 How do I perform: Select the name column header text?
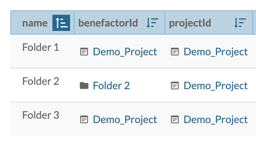pyautogui.click(x=35, y=23)
